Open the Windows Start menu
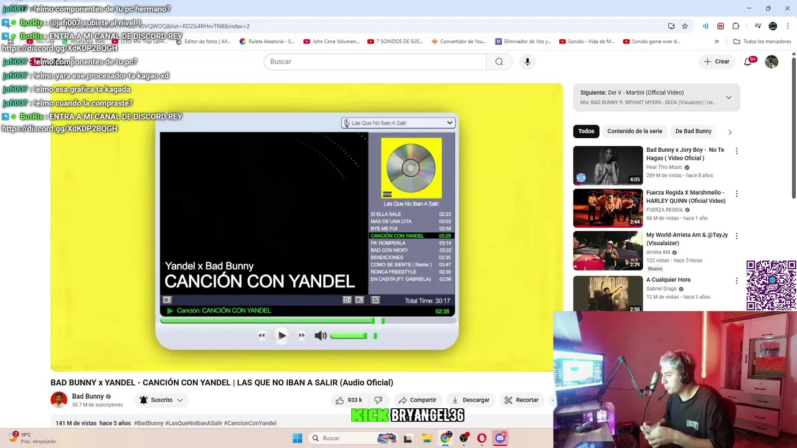The width and height of the screenshot is (797, 448). [297, 438]
